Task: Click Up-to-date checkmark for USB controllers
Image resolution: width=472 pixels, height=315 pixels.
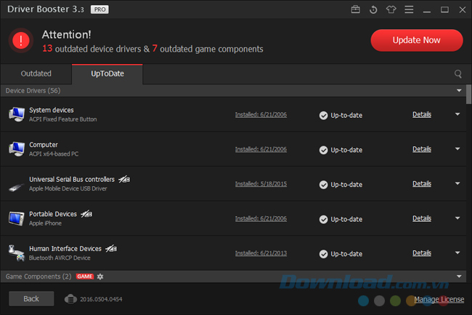Action: tap(323, 185)
